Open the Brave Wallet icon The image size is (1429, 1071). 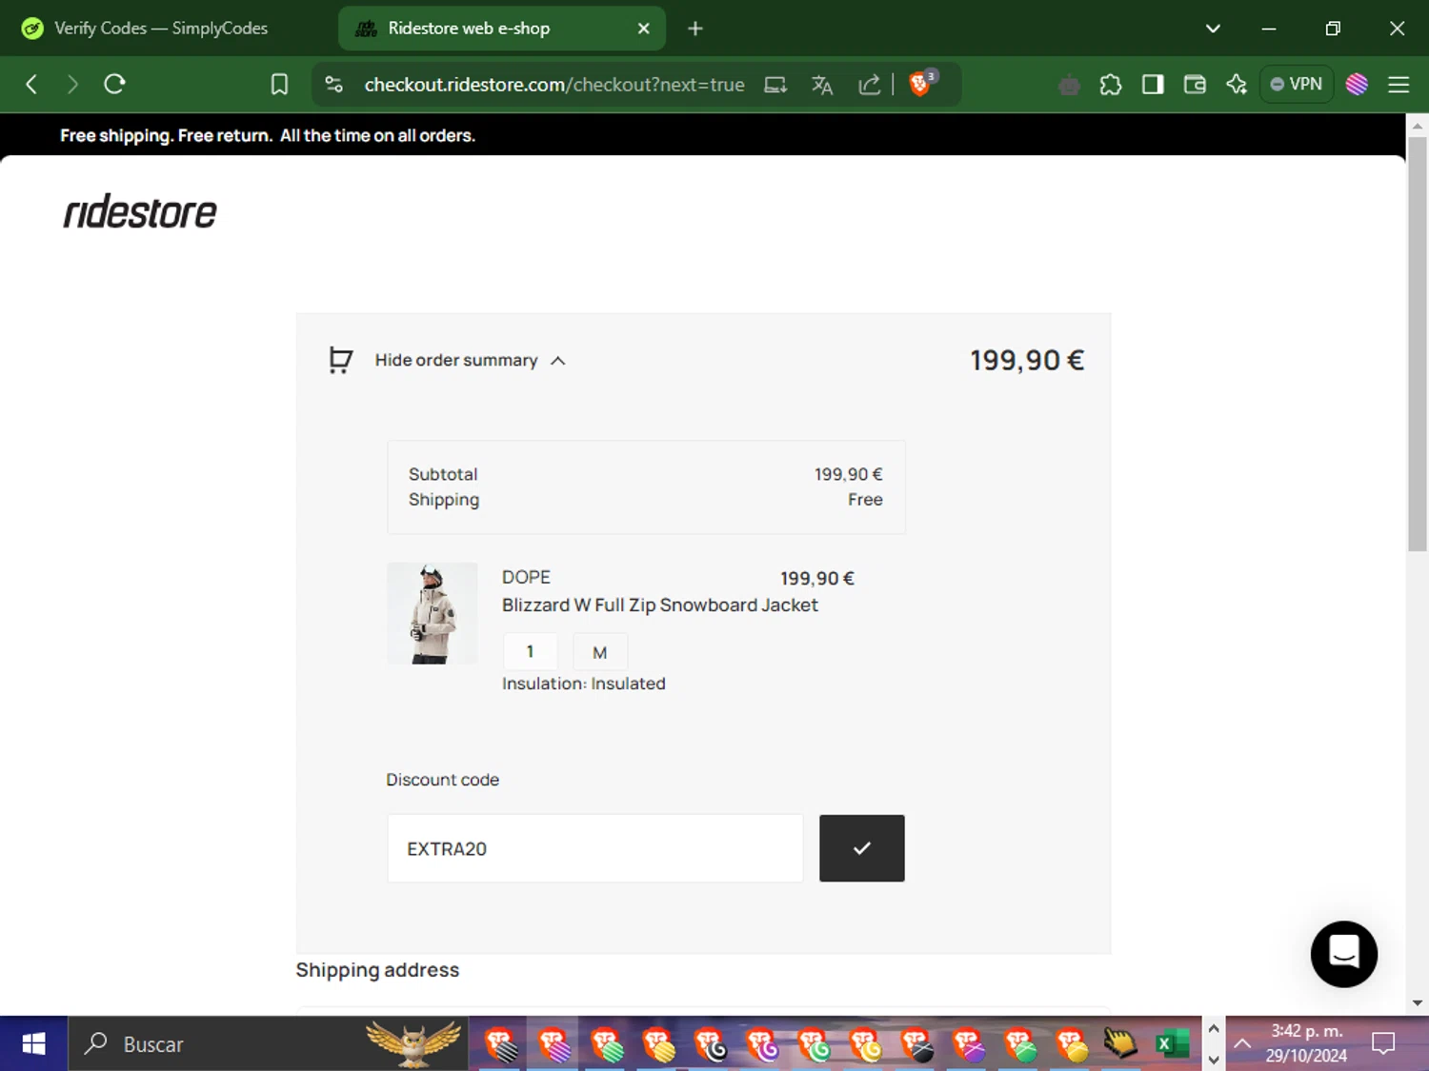click(x=1195, y=85)
